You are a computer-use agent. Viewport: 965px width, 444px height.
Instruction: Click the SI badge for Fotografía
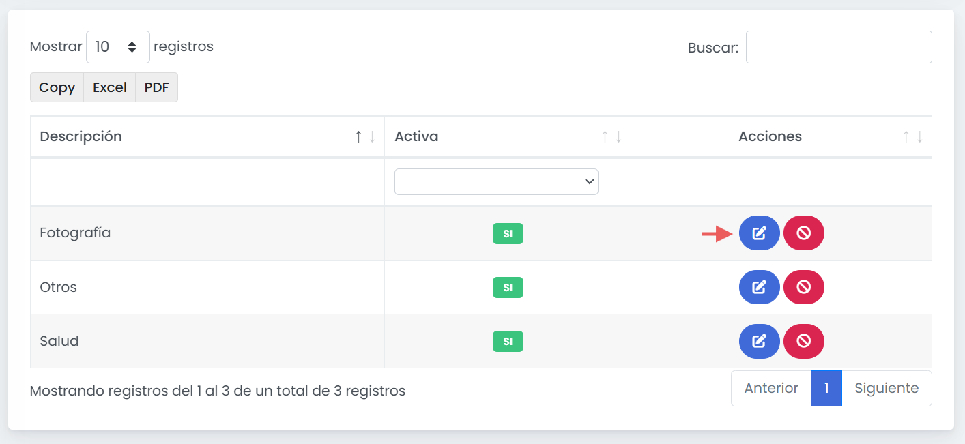[x=508, y=233]
